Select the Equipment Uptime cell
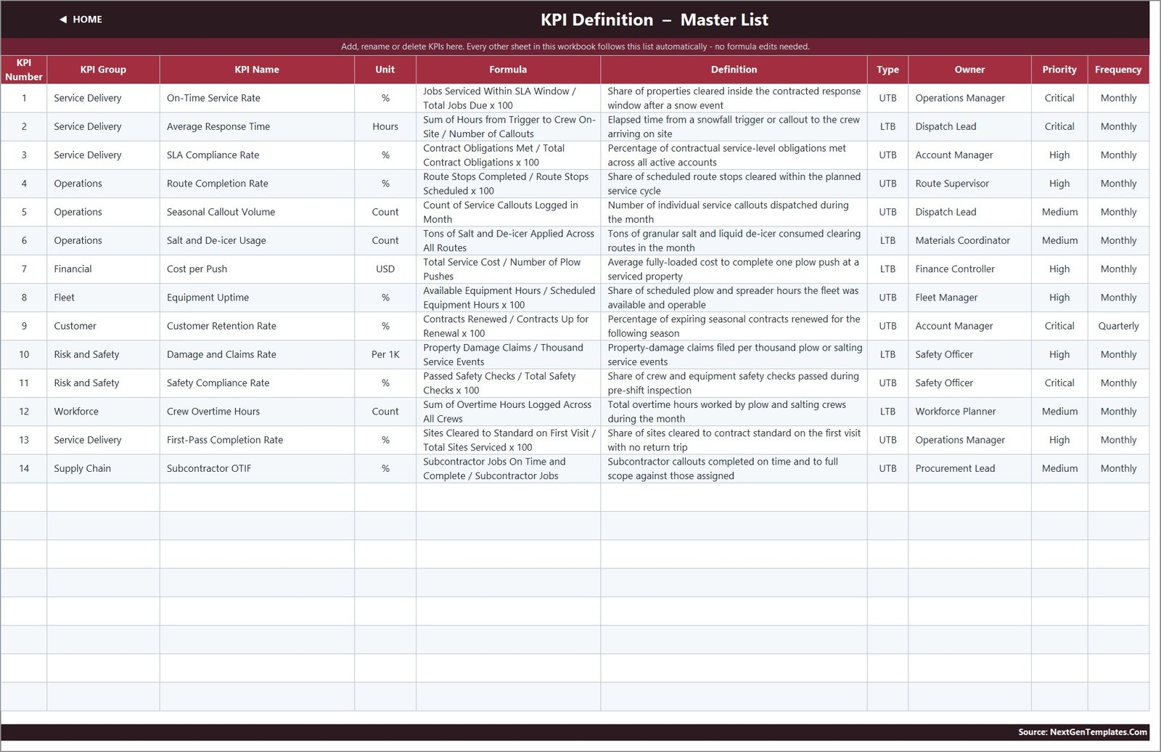Screen dimensions: 1161x752 point(257,298)
